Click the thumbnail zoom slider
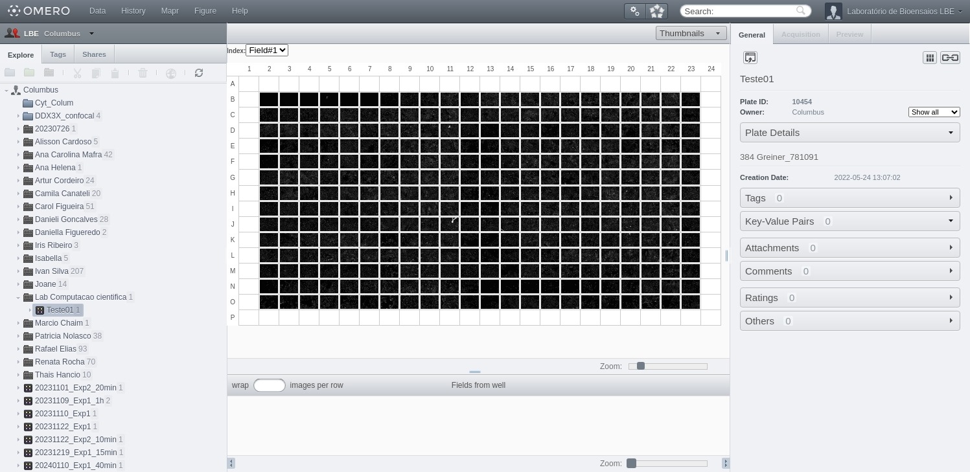The image size is (970, 472). pyautogui.click(x=640, y=366)
